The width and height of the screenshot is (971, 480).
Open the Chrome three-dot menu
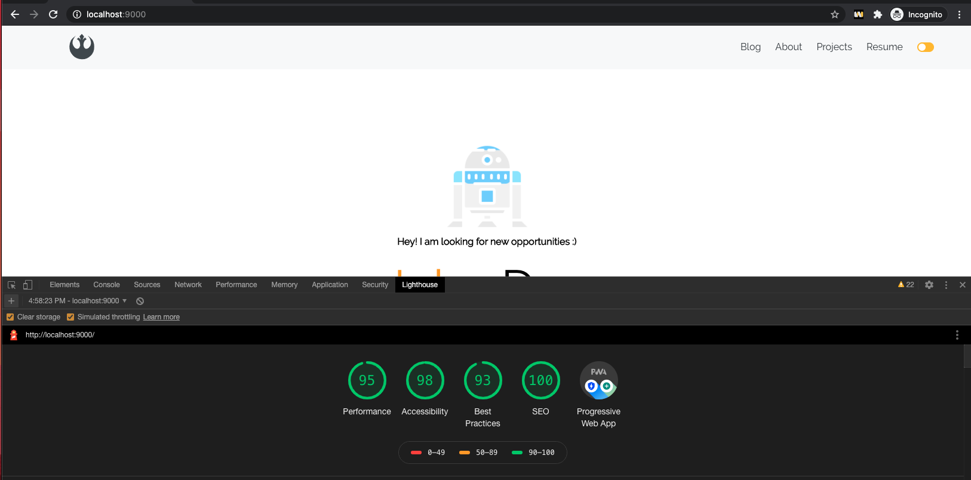point(959,14)
